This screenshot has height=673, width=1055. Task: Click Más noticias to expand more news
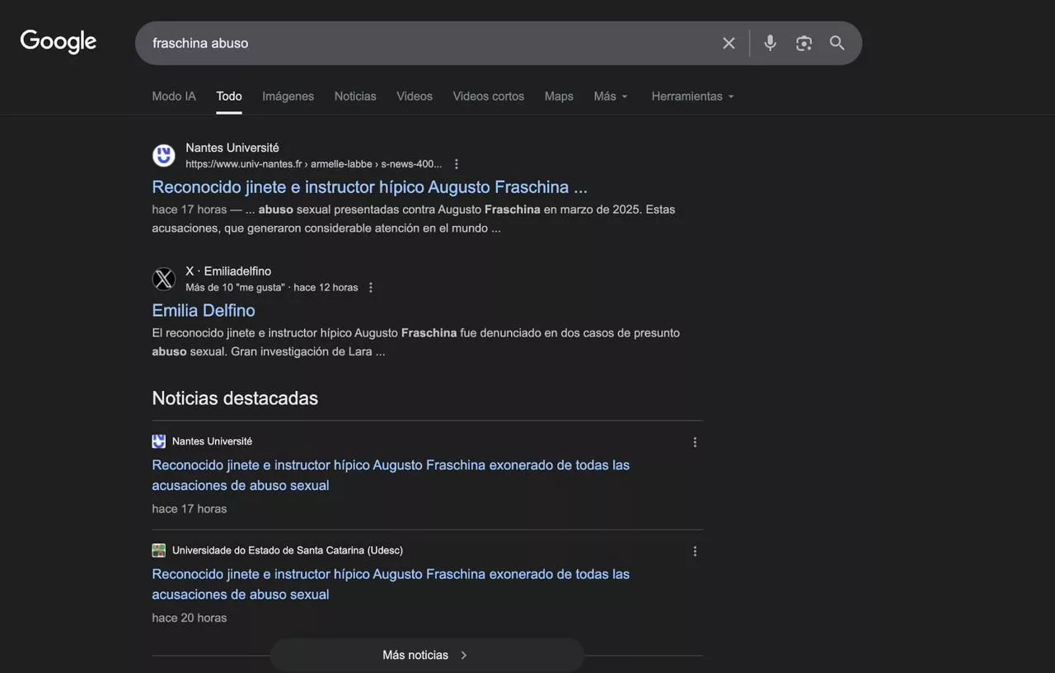(x=426, y=654)
